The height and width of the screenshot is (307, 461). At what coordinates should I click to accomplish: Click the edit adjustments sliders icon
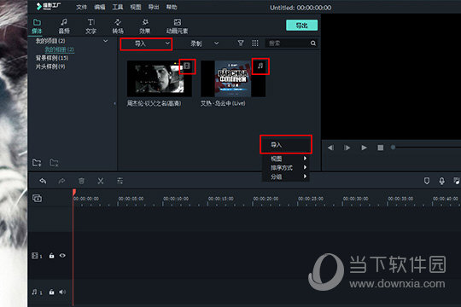[120, 181]
